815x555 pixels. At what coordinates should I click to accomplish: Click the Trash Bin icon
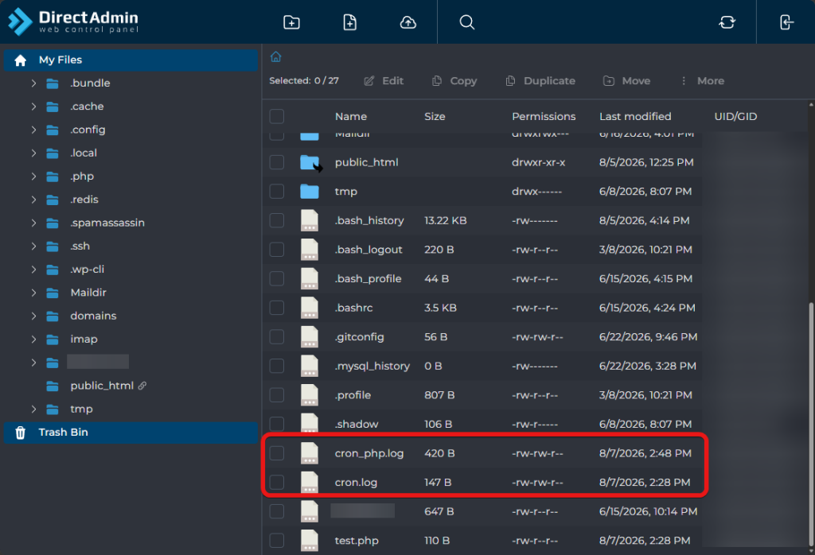click(x=20, y=433)
